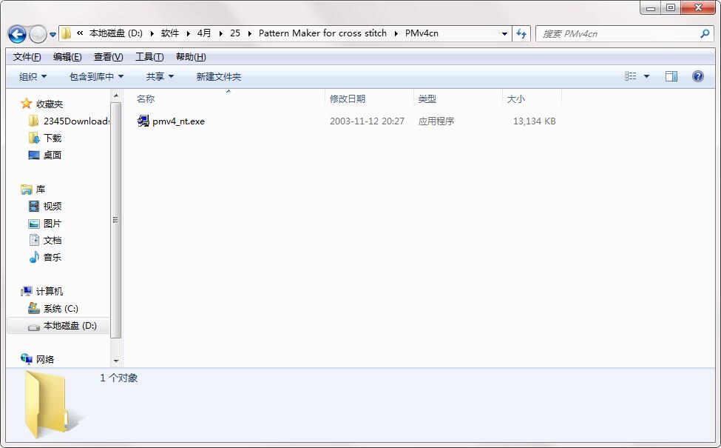Select 收藏夹 in navigation pane
721x448 pixels.
tap(50, 104)
